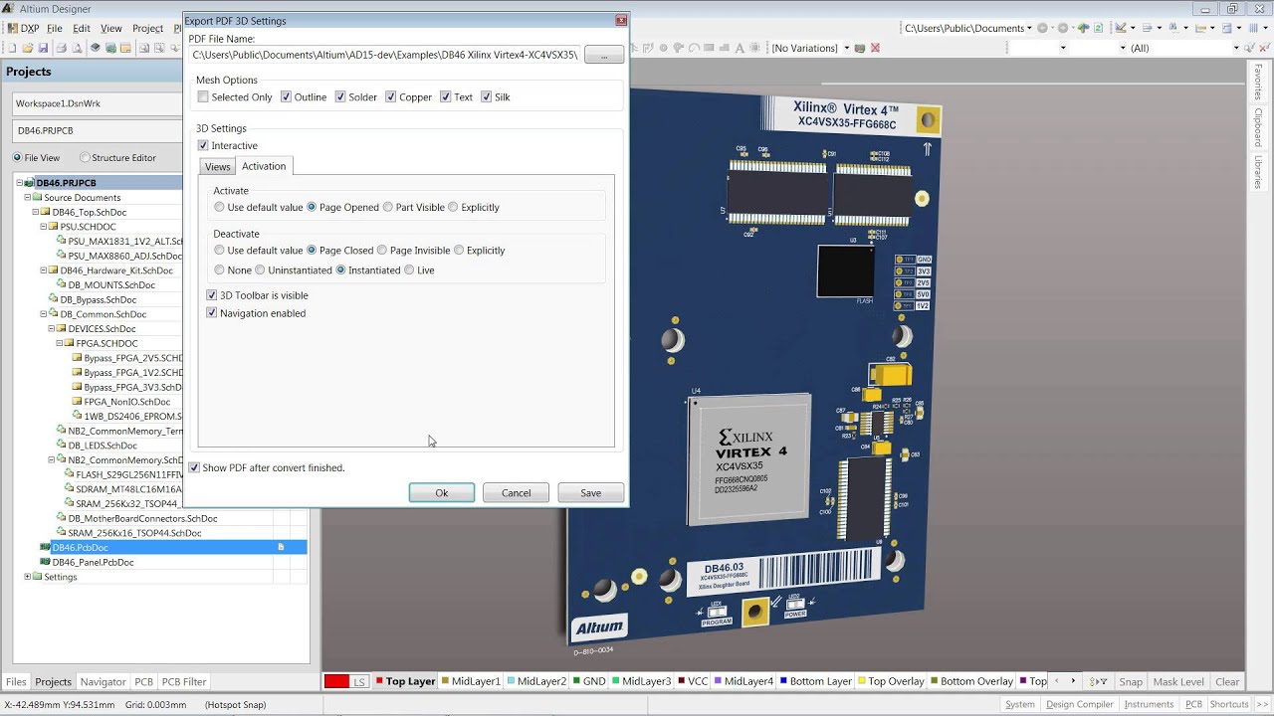The width and height of the screenshot is (1274, 716).
Task: Click the browse '...' file button
Action: [604, 56]
